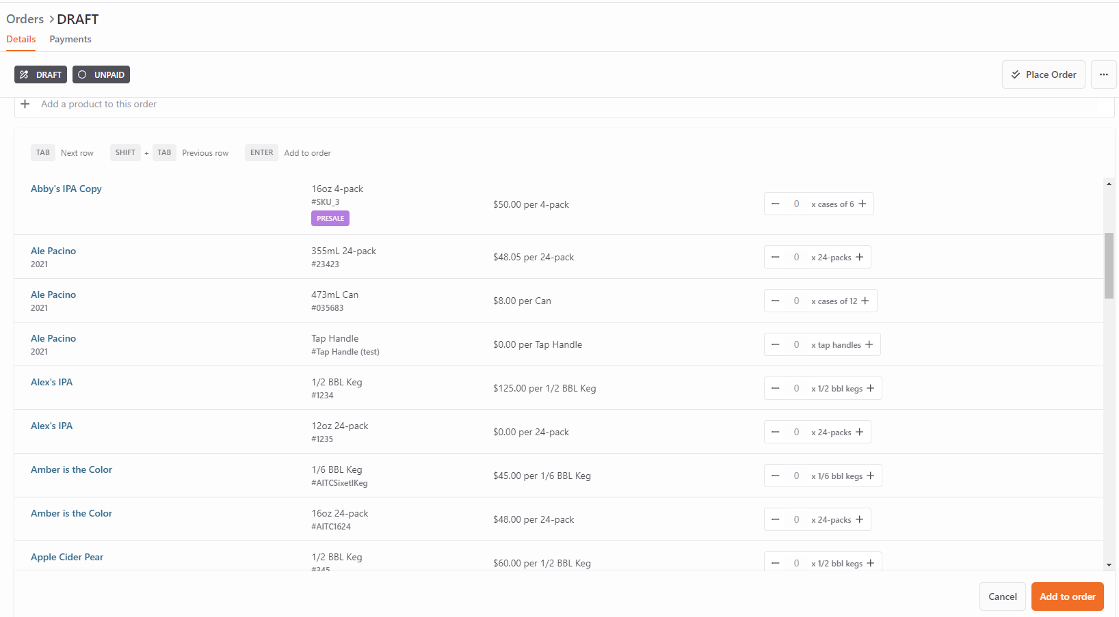Click the $48.05 per 24-pack price

tap(534, 257)
